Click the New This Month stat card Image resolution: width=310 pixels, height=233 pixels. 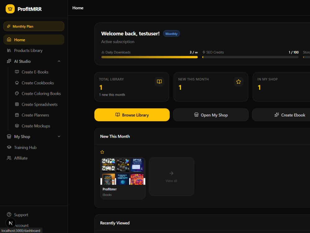pyautogui.click(x=211, y=87)
